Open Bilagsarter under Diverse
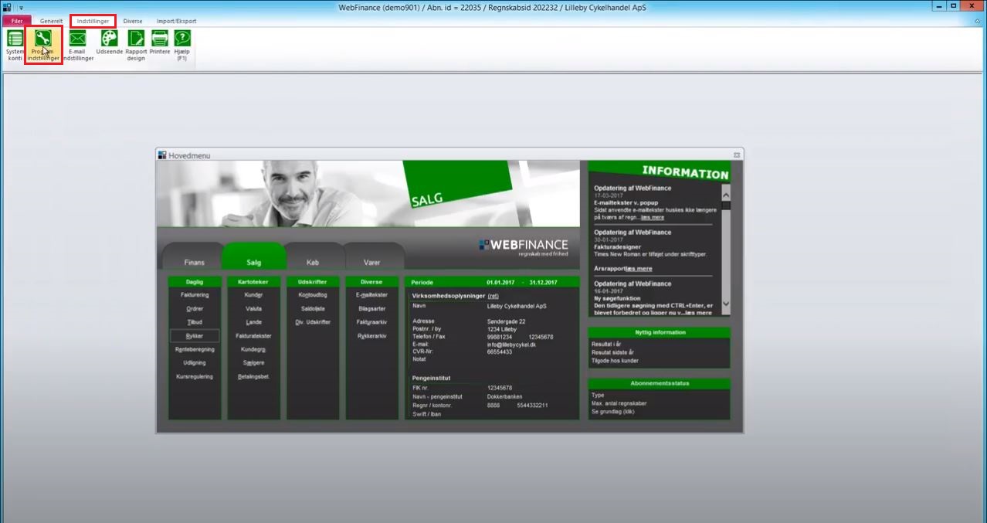 [x=371, y=308]
